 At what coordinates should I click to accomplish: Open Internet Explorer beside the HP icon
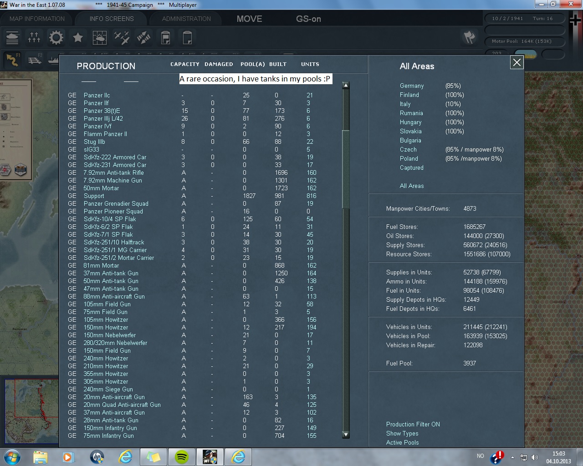tap(125, 457)
